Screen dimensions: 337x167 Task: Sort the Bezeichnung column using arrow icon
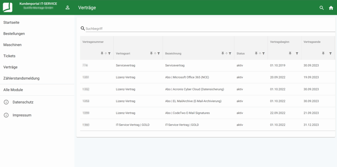coord(226,53)
